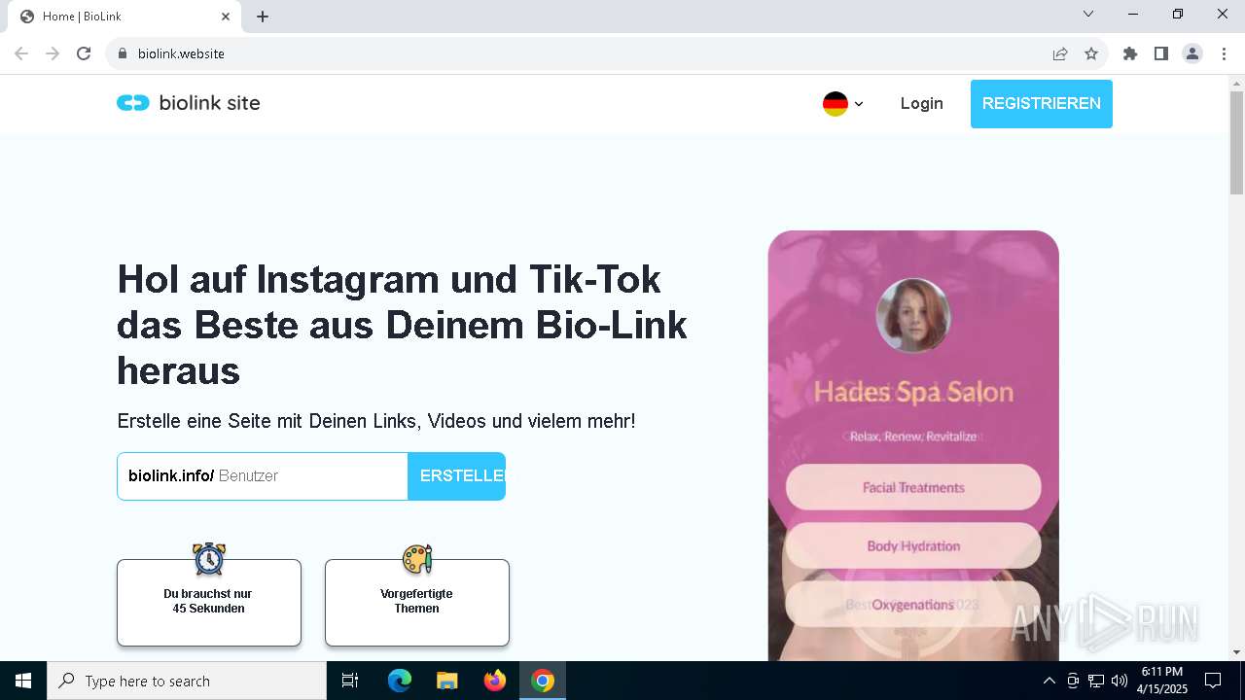The width and height of the screenshot is (1245, 700).
Task: Close the Home | BioLink tab
Action: coord(226,17)
